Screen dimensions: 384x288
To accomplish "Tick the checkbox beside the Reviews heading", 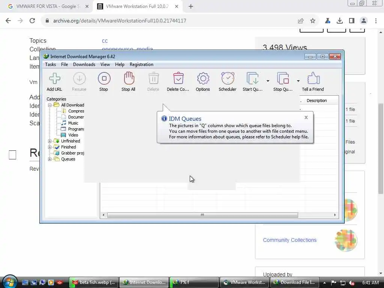I will (12, 155).
